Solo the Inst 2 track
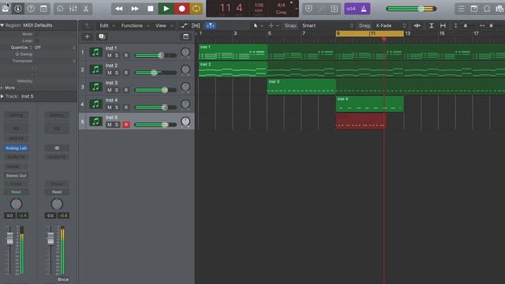 coord(117,73)
